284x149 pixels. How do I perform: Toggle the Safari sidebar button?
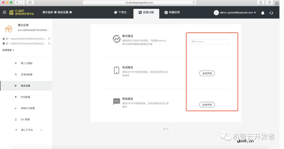point(30,3)
